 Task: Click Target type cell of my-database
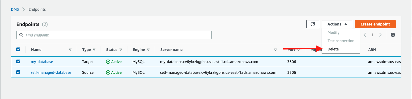87,62
